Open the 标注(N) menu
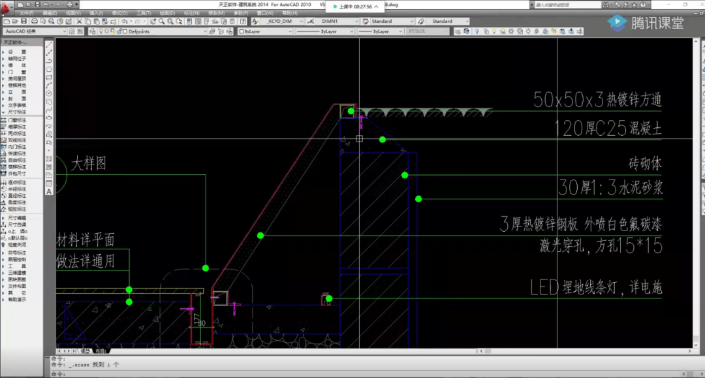 point(191,13)
